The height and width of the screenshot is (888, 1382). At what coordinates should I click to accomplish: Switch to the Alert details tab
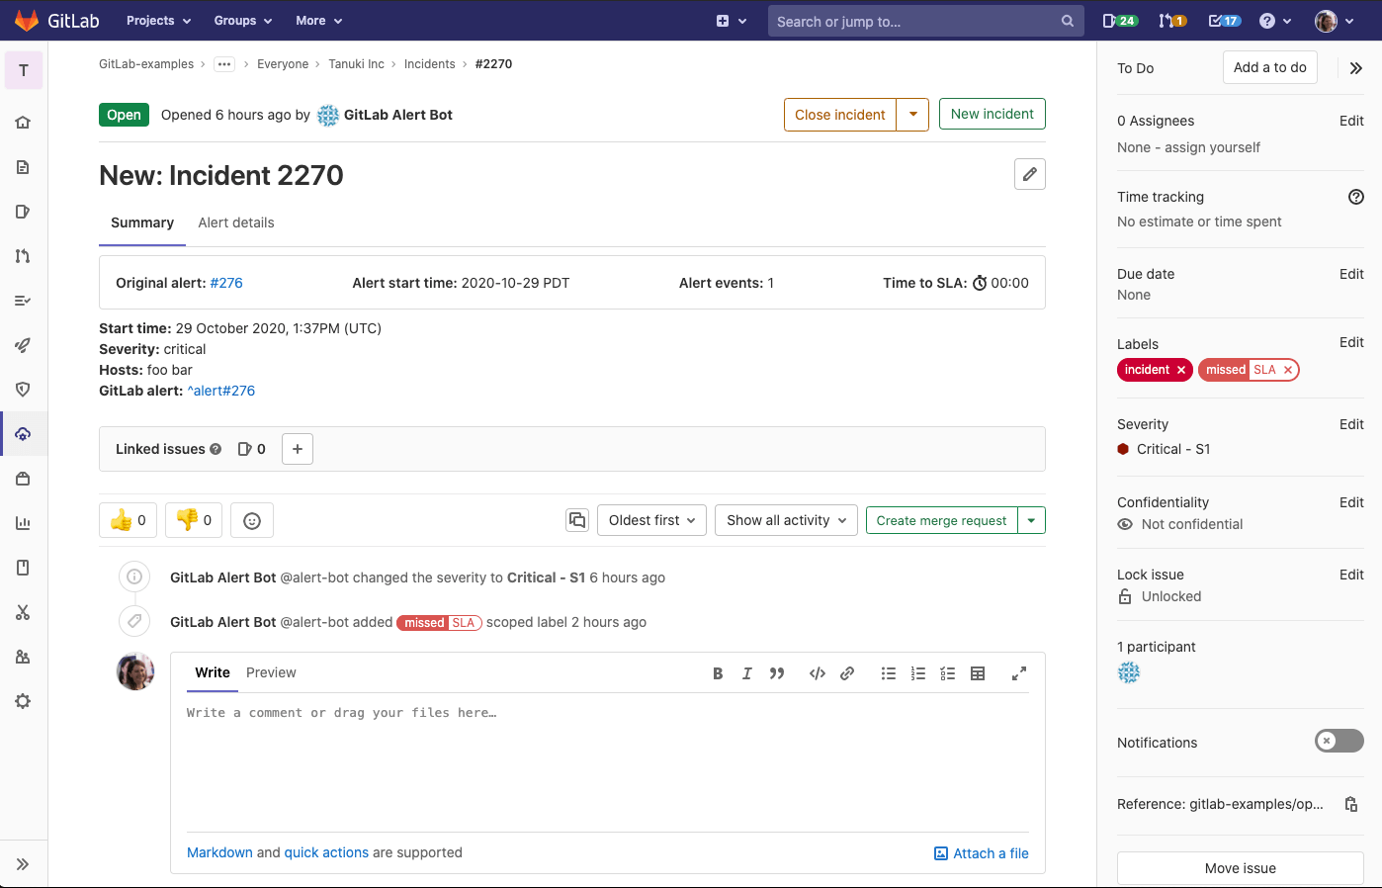(x=236, y=222)
